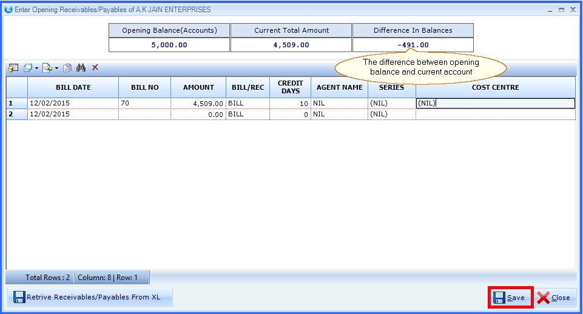Click the grid database icon in toolbar
The height and width of the screenshot is (314, 583).
click(x=13, y=68)
